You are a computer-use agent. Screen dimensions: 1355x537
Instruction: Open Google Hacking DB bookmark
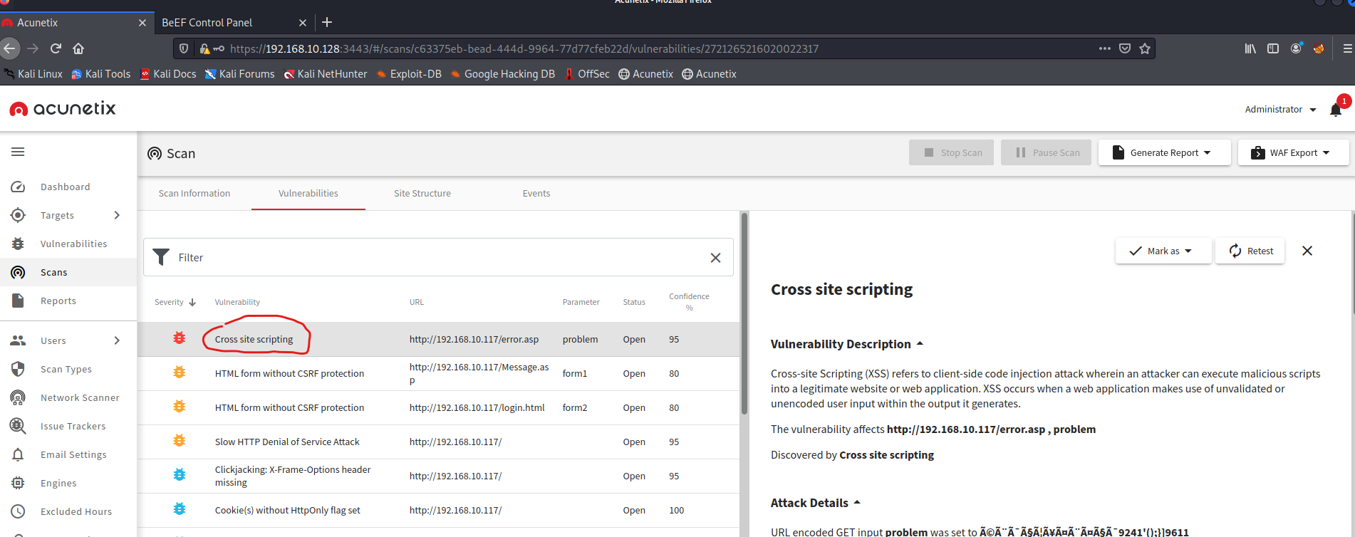(x=502, y=74)
